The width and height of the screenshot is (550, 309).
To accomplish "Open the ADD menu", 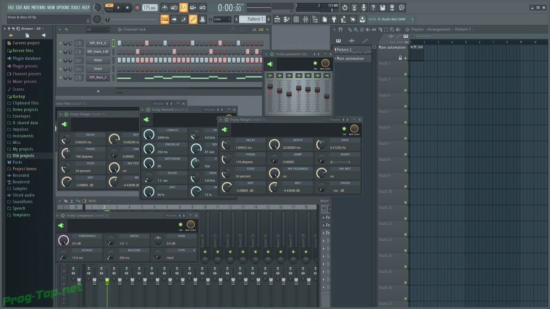I will (27, 8).
